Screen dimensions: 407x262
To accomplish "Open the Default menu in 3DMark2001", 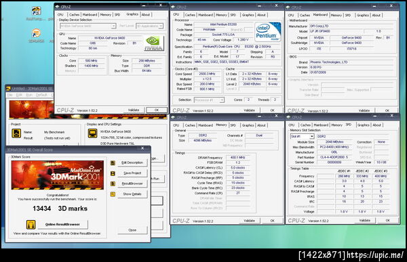I will pyautogui.click(x=41, y=95).
